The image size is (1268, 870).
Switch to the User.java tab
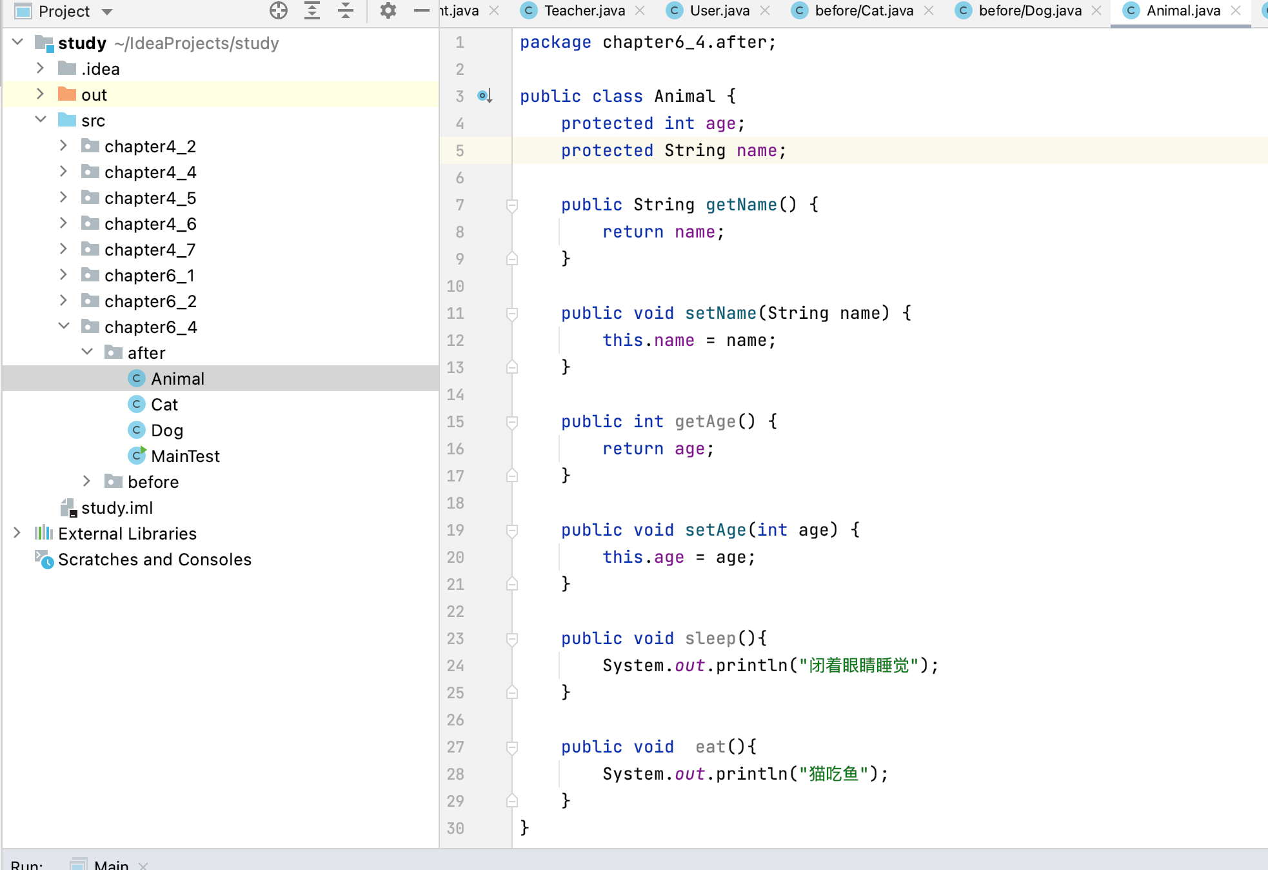click(720, 10)
